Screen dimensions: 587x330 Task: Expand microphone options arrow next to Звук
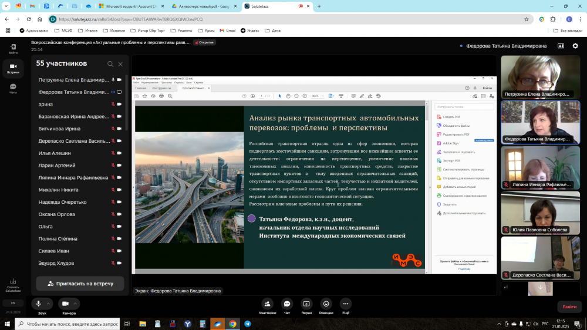49,304
